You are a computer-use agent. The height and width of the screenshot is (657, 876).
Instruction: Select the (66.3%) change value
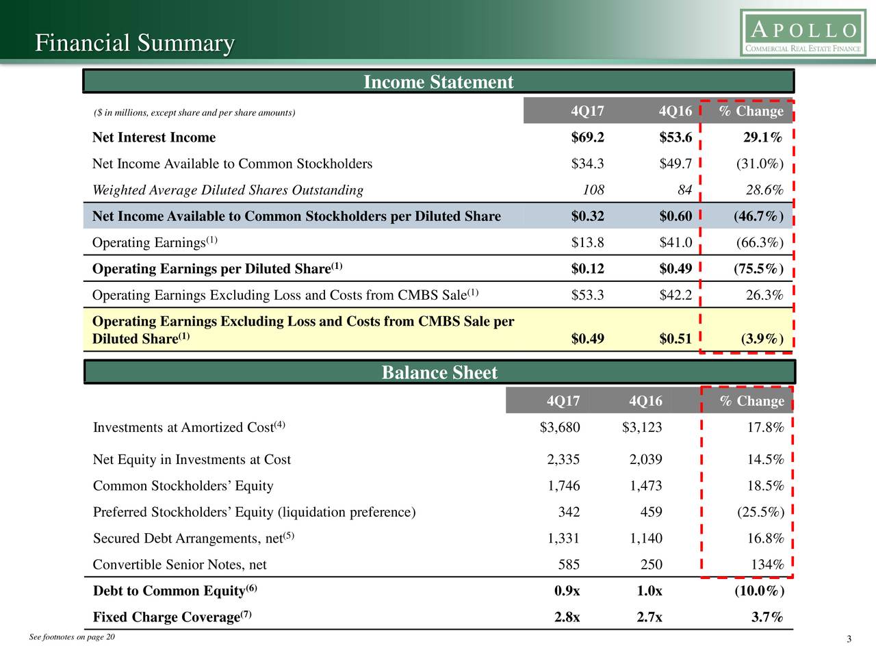coord(760,242)
